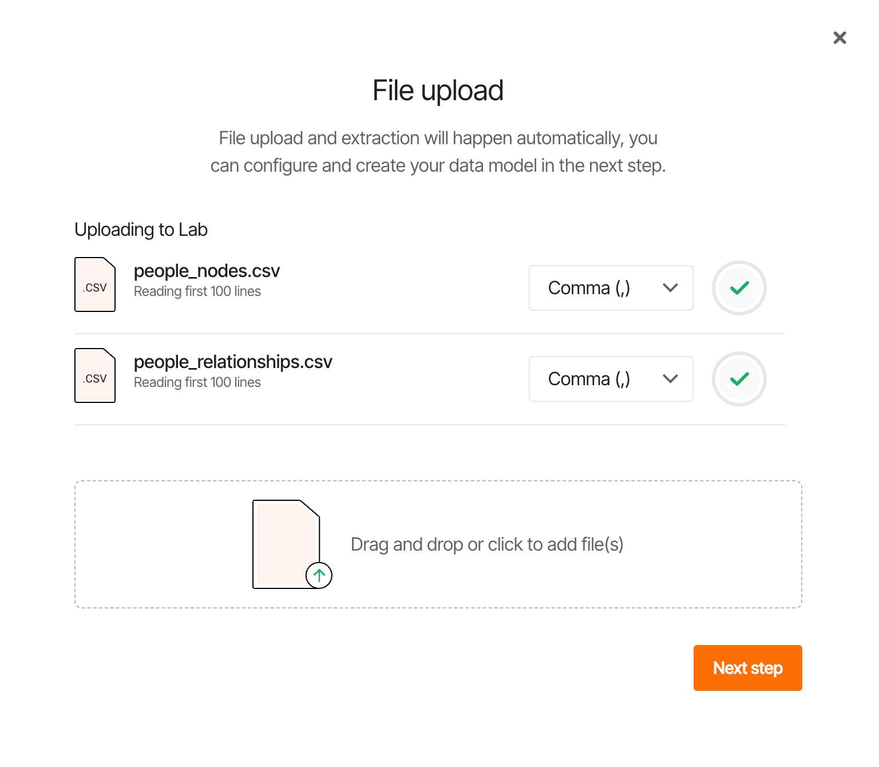879x767 pixels.
Task: Expand the chevron arrow beside people_relationships.csv delimiter
Action: [x=670, y=379]
